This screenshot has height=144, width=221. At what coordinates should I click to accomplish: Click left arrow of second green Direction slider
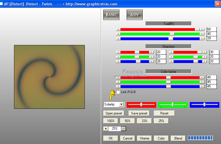[x=171, y=57]
